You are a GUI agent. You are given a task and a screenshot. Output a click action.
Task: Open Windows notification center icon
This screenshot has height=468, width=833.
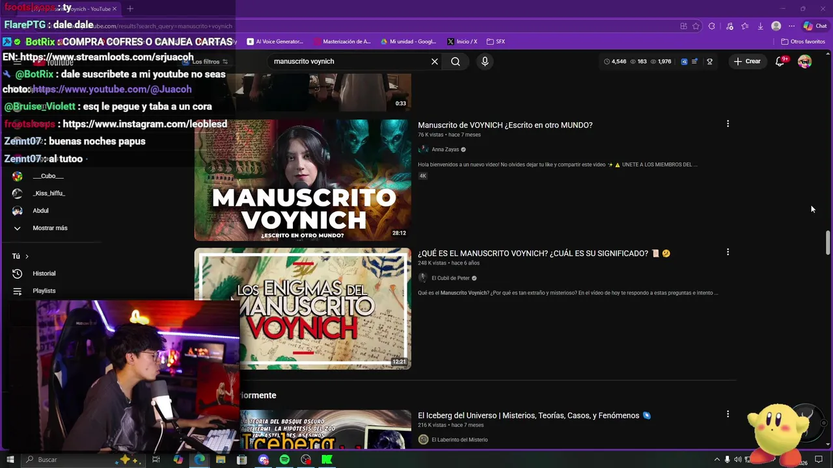point(819,460)
